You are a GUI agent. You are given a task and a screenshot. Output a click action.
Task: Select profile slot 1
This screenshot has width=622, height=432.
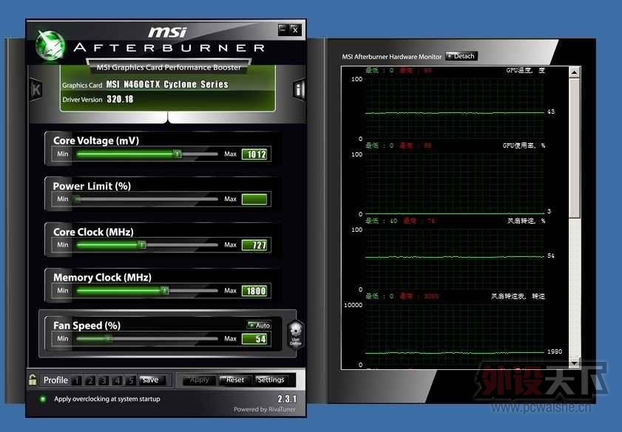coord(77,380)
